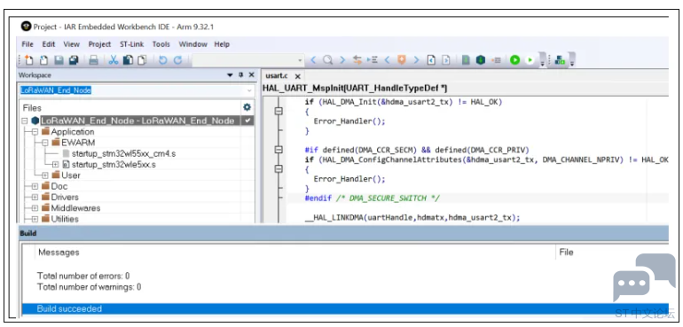The height and width of the screenshot is (327, 683).
Task: Click Find Next arrow right of magnifier
Action: [x=342, y=60]
